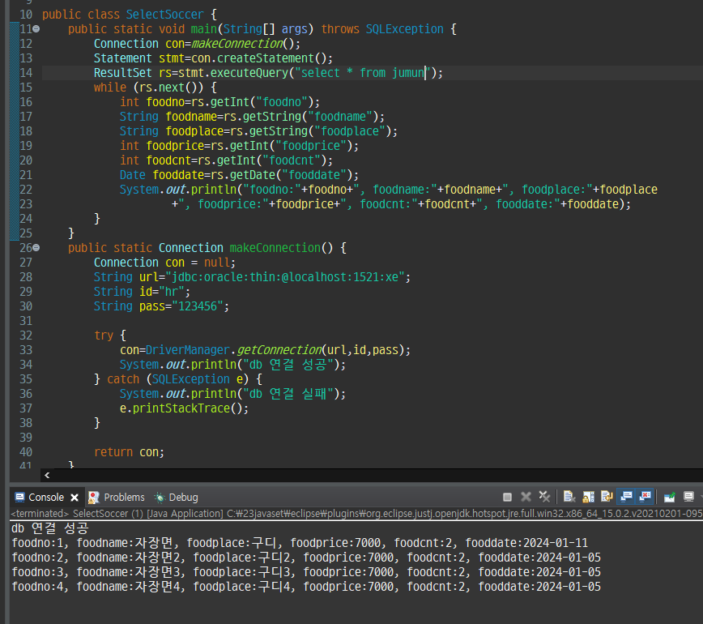Click Remove All Terminated Launches icon
This screenshot has width=703, height=624.
[544, 497]
